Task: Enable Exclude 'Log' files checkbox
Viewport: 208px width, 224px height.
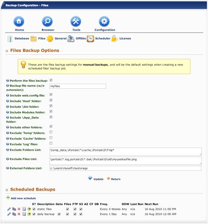Action: (x=51, y=143)
